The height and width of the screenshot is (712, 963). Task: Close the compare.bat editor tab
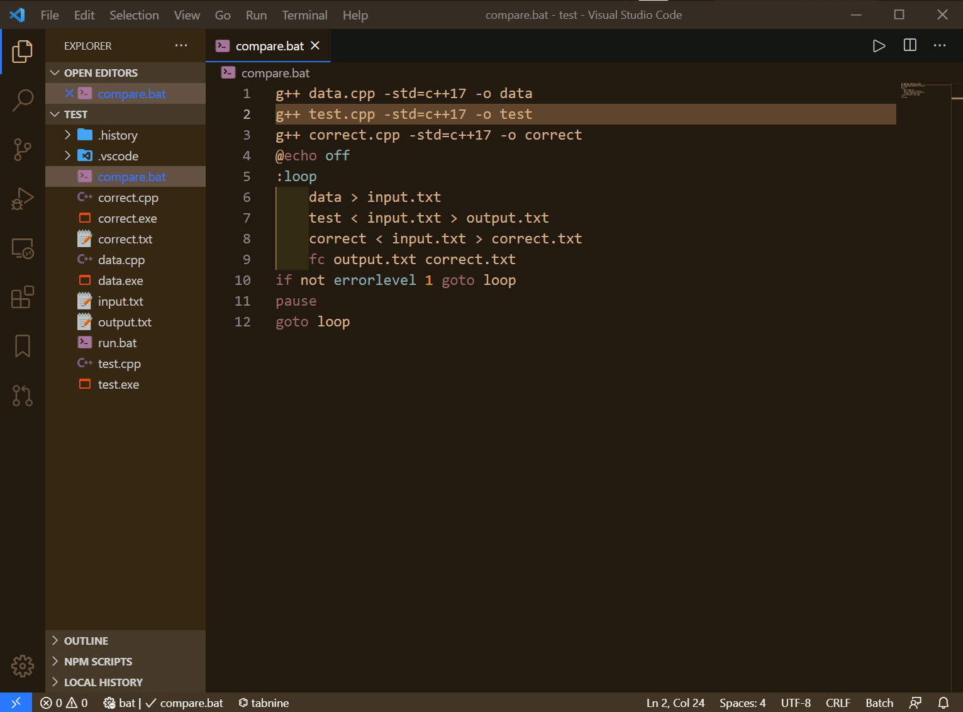(315, 45)
